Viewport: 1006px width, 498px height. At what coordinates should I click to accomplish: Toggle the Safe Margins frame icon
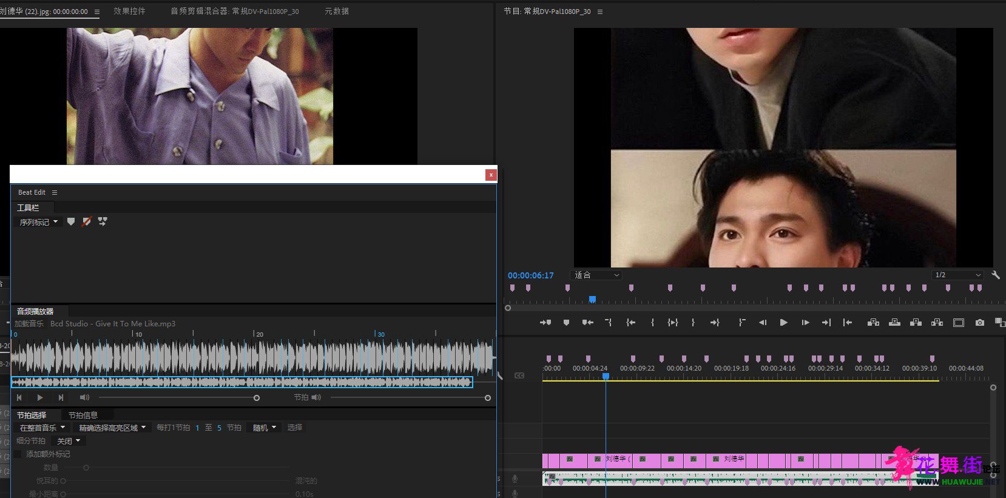pyautogui.click(x=959, y=323)
